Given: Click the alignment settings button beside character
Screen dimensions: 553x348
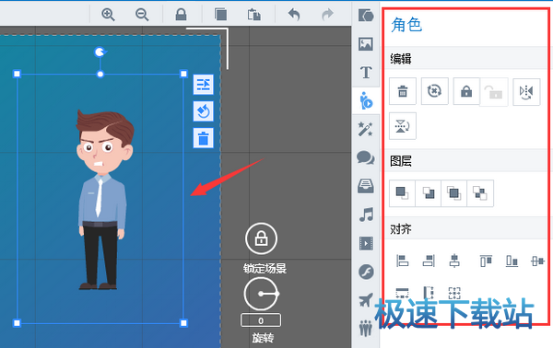Looking at the screenshot, I should click(x=203, y=85).
